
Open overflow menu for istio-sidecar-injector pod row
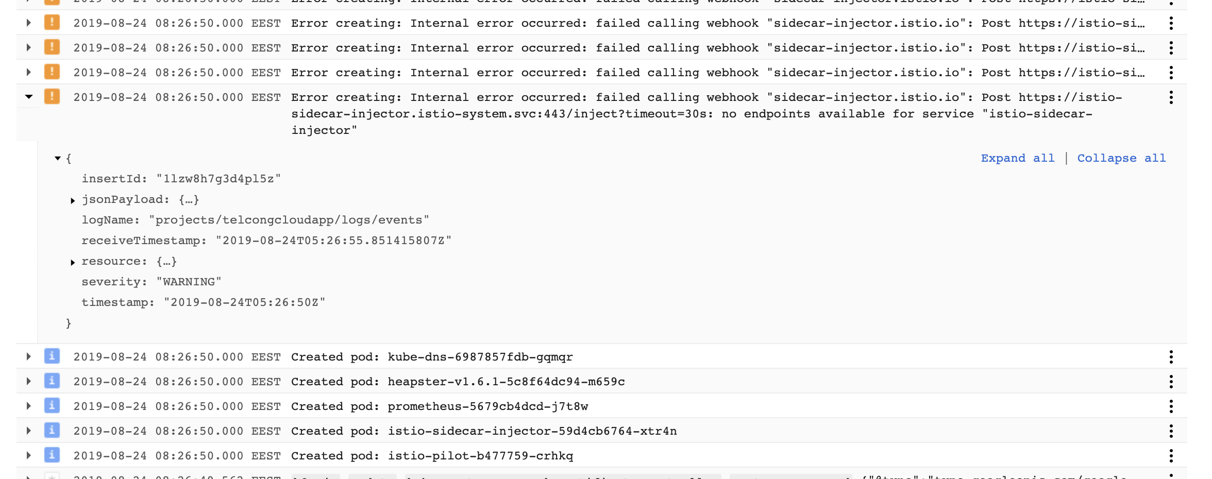coord(1172,431)
